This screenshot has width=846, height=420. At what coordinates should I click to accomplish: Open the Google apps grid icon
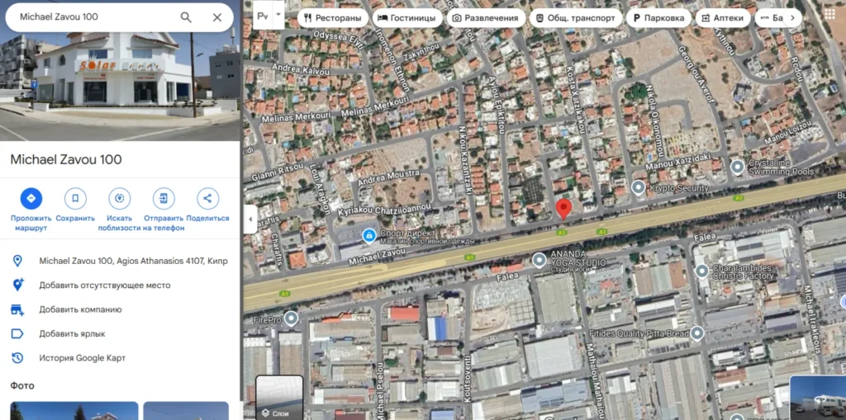point(829,15)
